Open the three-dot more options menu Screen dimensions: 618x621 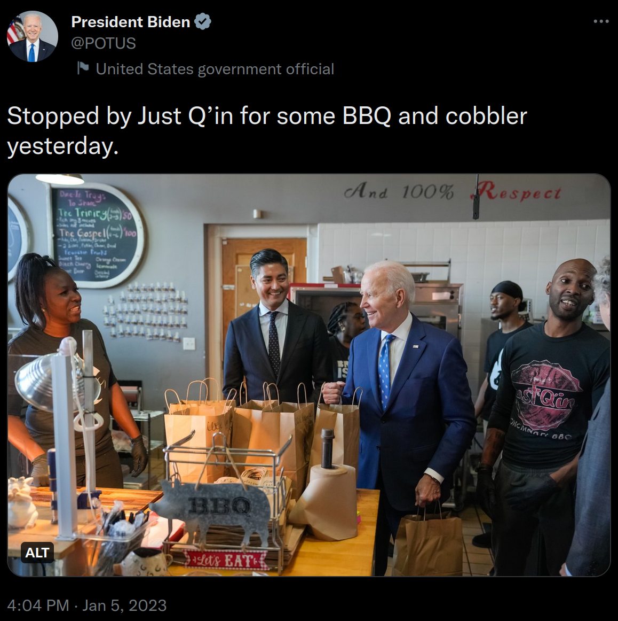[x=600, y=21]
